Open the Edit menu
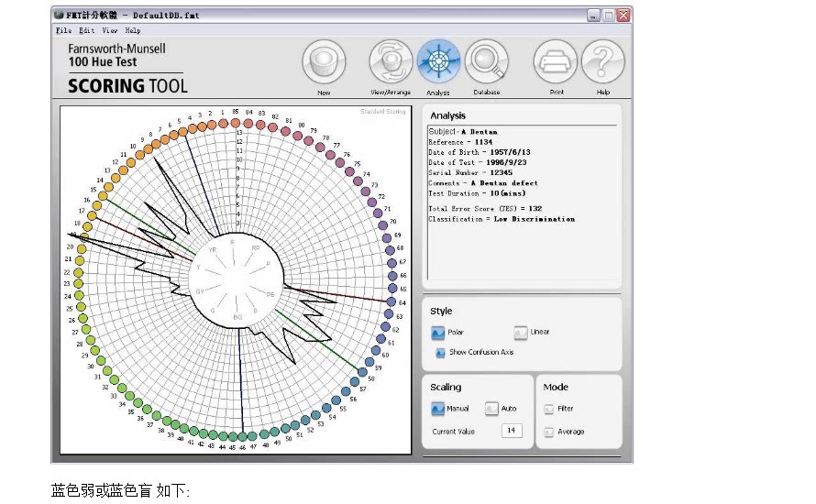816x504 pixels. (x=87, y=30)
